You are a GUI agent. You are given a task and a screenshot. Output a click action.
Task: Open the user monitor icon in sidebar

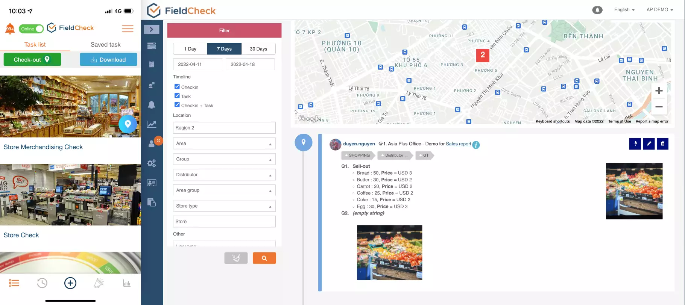pyautogui.click(x=152, y=85)
